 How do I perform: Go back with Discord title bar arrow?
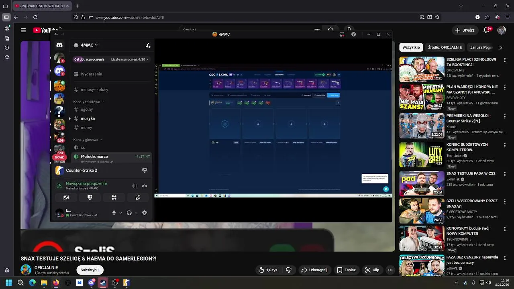click(x=56, y=35)
